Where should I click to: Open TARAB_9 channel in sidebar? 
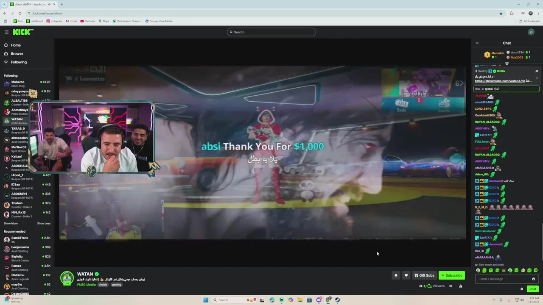[26, 130]
